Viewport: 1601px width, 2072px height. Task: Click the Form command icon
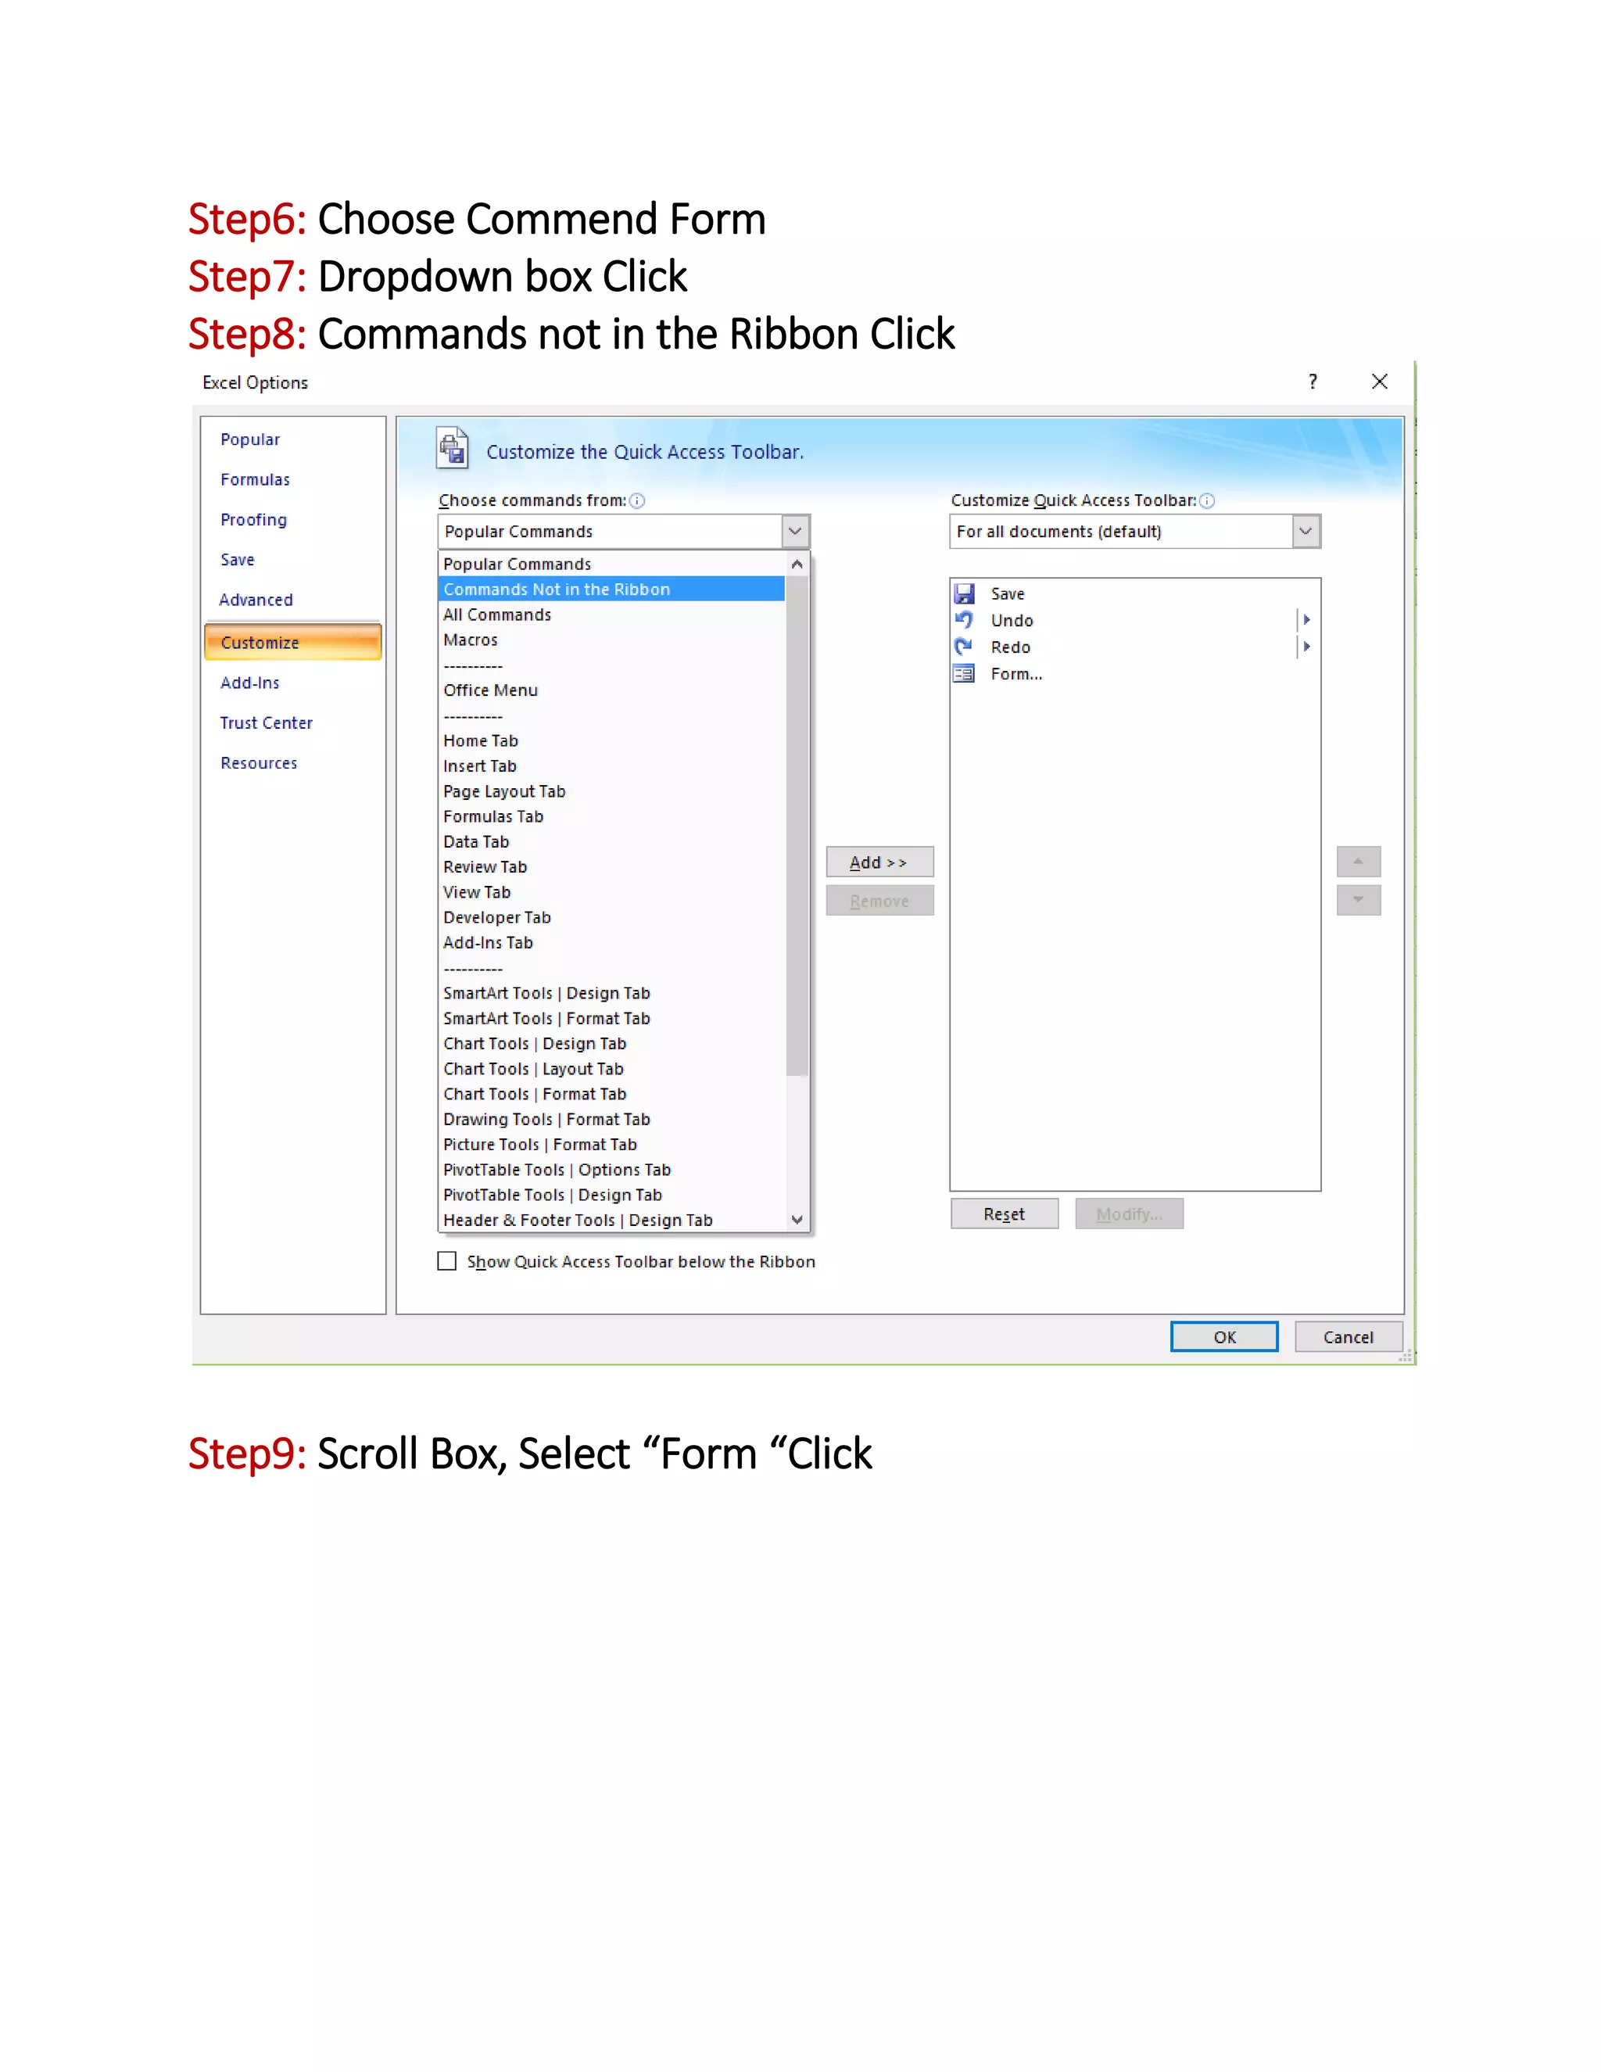[x=965, y=673]
